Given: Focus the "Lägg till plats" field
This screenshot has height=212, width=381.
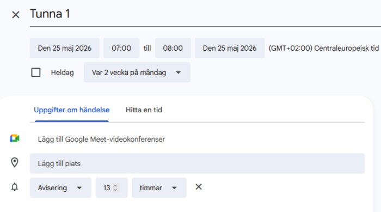Looking at the screenshot, I should coord(197,163).
